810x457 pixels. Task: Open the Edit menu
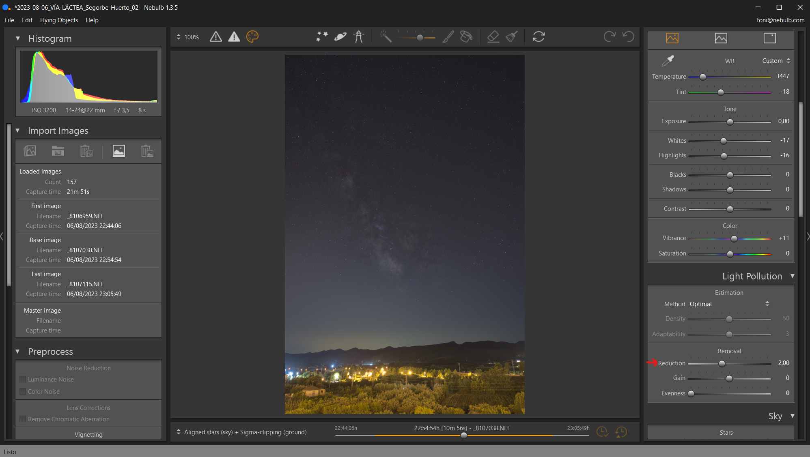[x=27, y=20]
